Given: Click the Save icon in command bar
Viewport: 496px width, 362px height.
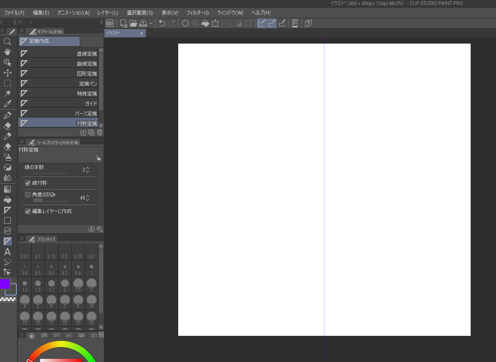Looking at the screenshot, I should (143, 23).
